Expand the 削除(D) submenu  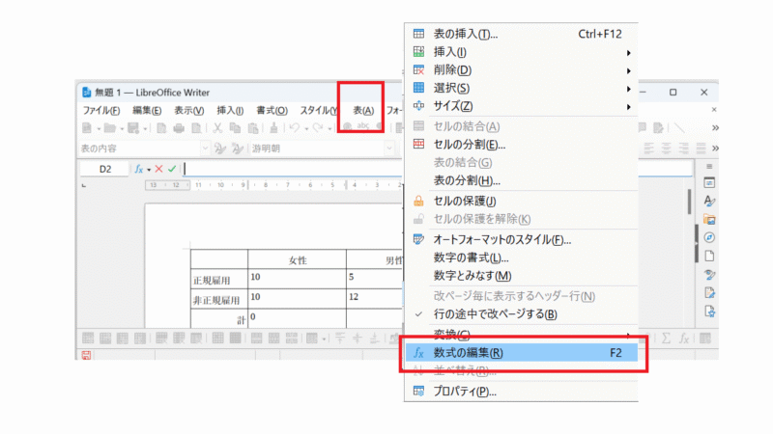point(522,69)
